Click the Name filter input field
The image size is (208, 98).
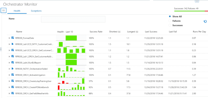(73, 19)
